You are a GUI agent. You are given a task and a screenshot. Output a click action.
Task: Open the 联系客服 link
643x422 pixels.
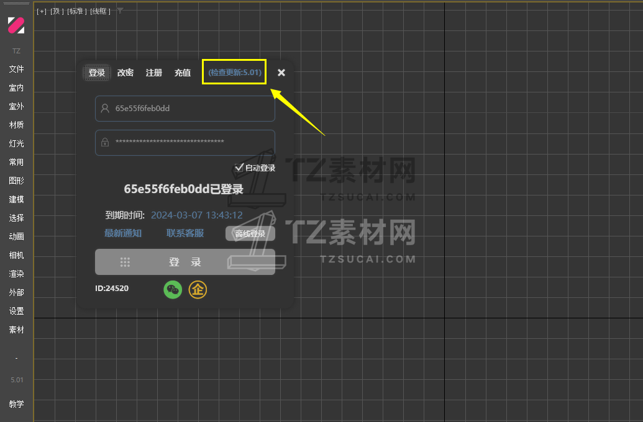[x=185, y=233]
